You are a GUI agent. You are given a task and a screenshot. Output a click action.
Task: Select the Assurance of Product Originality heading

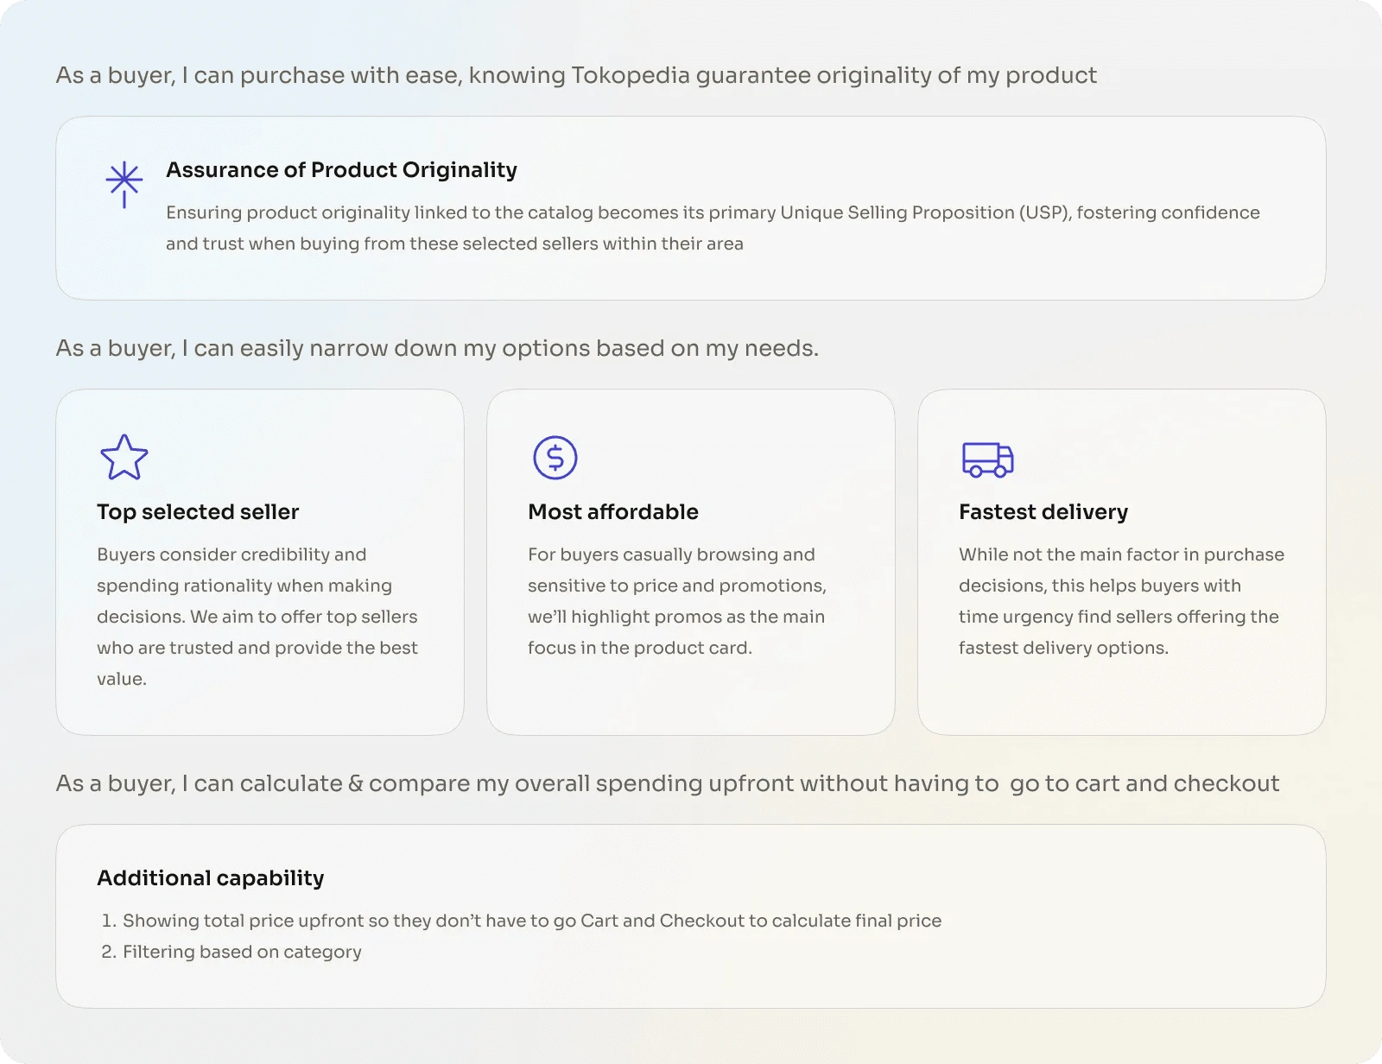click(341, 170)
